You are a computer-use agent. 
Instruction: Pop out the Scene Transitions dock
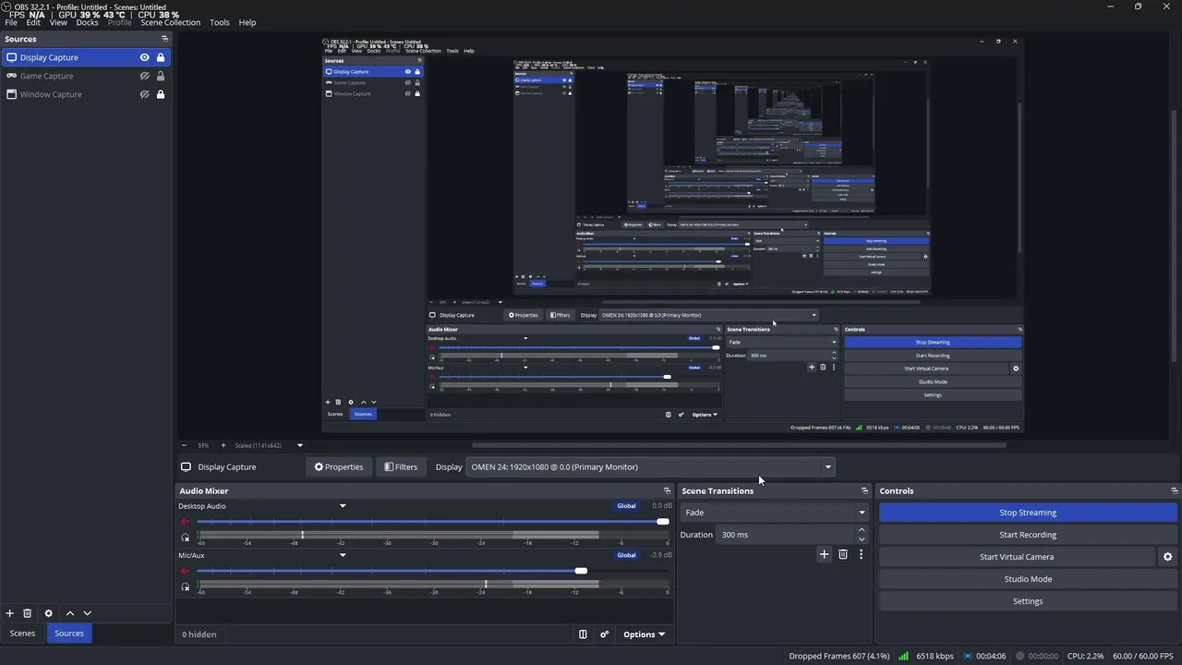(x=864, y=491)
